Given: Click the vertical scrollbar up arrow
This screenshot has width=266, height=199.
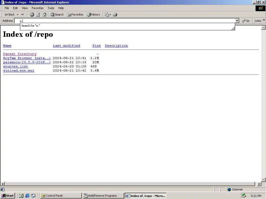Looking at the screenshot, I should point(263,27).
